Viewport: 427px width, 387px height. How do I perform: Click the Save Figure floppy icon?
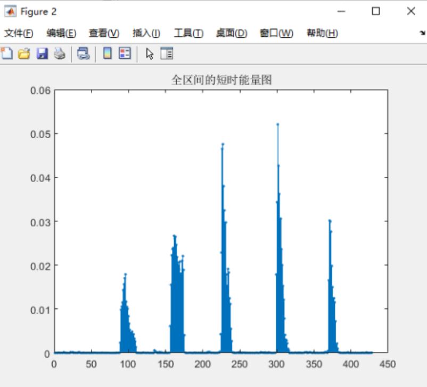42,53
